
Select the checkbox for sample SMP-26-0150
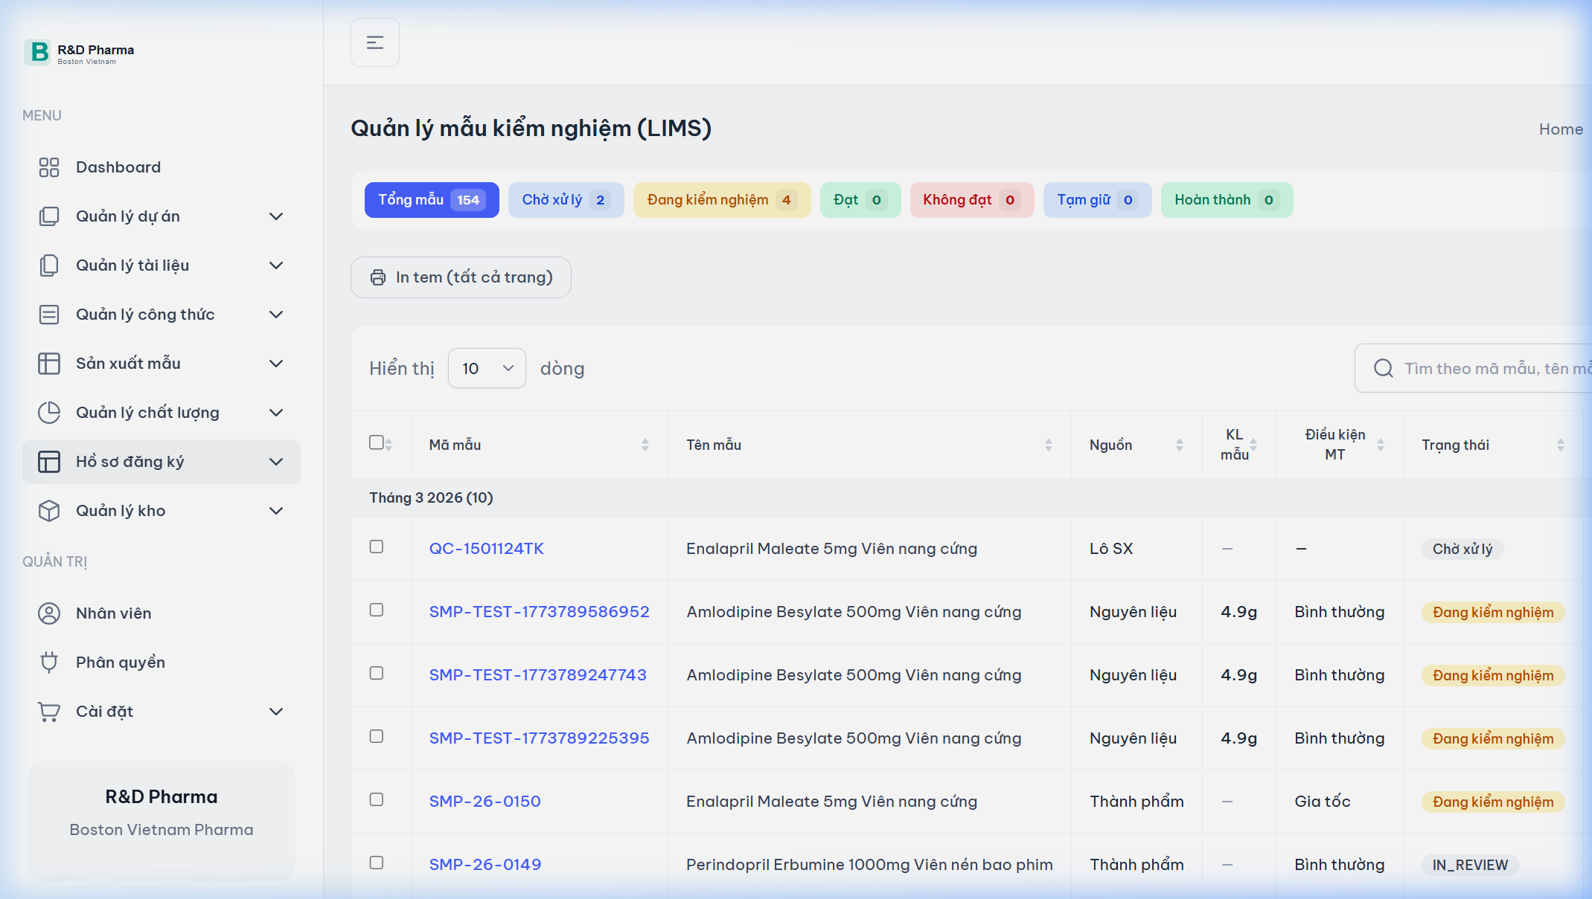(377, 799)
